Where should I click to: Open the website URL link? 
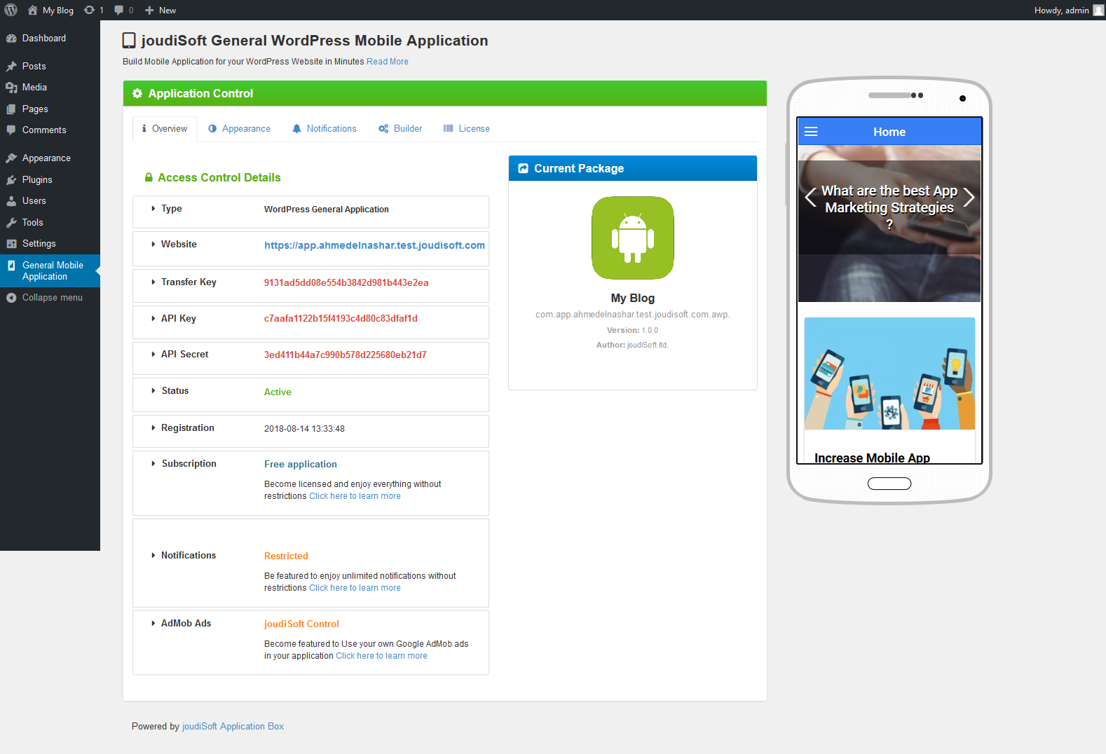click(x=374, y=245)
